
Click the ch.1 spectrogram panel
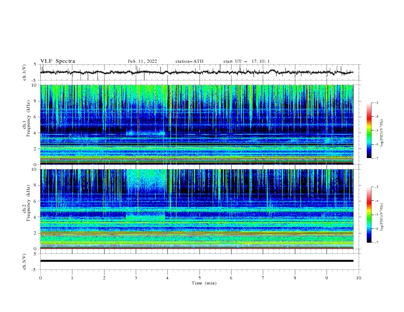pos(196,124)
